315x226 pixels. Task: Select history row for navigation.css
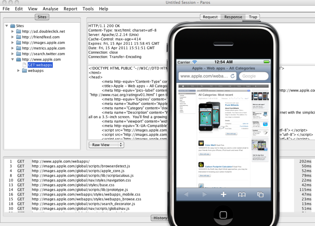[x=82, y=180]
